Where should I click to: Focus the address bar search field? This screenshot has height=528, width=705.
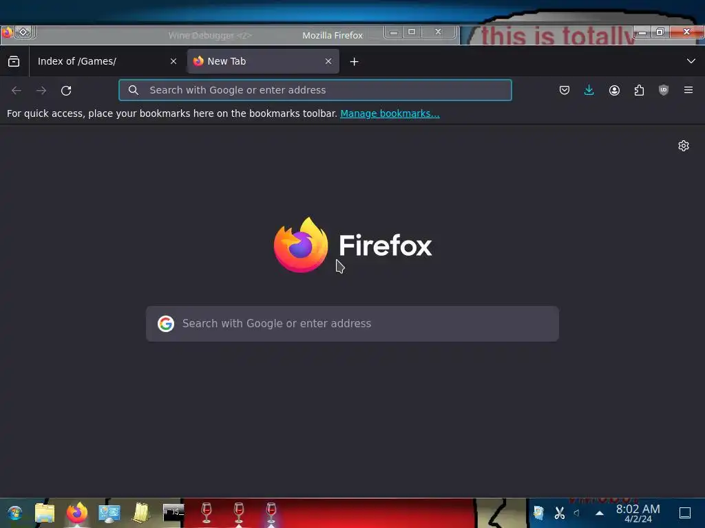(x=315, y=90)
